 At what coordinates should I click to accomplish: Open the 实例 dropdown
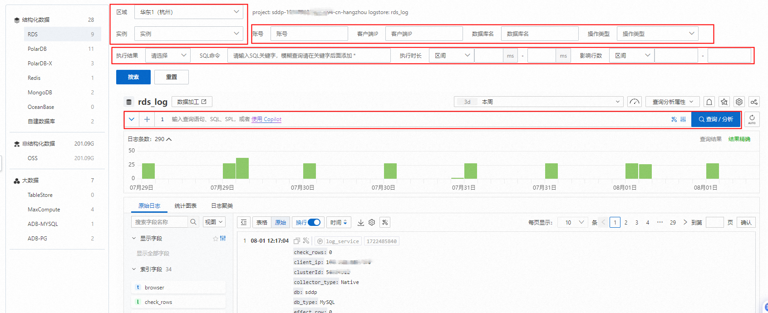pyautogui.click(x=189, y=34)
